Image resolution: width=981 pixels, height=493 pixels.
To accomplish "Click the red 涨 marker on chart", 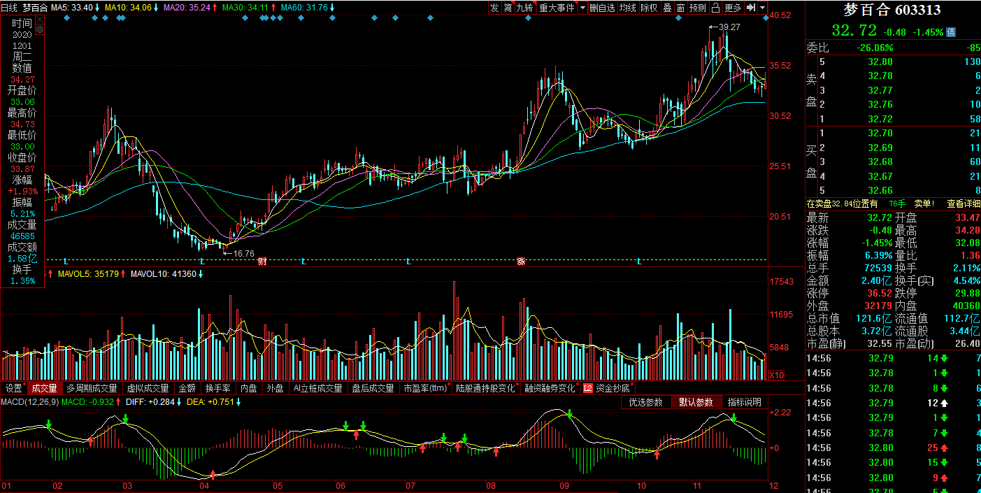I will tap(521, 262).
